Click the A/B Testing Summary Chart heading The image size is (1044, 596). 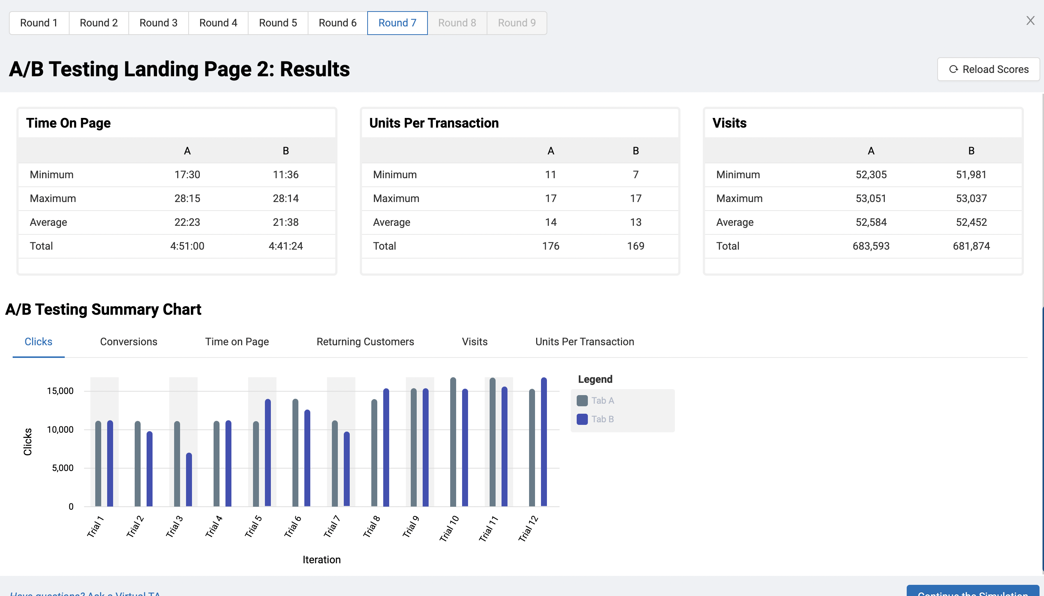[103, 310]
